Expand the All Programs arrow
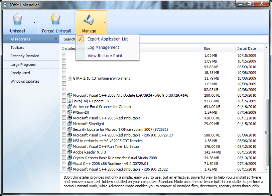Screen dimensions: 272x196 (56, 39)
